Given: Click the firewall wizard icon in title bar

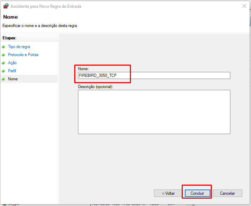Looking at the screenshot, I should (x=6, y=6).
